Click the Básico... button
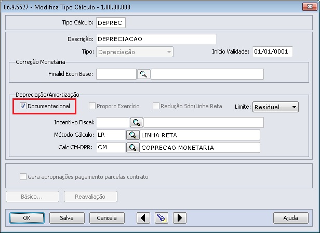The width and height of the screenshot is (320, 233). (x=32, y=197)
